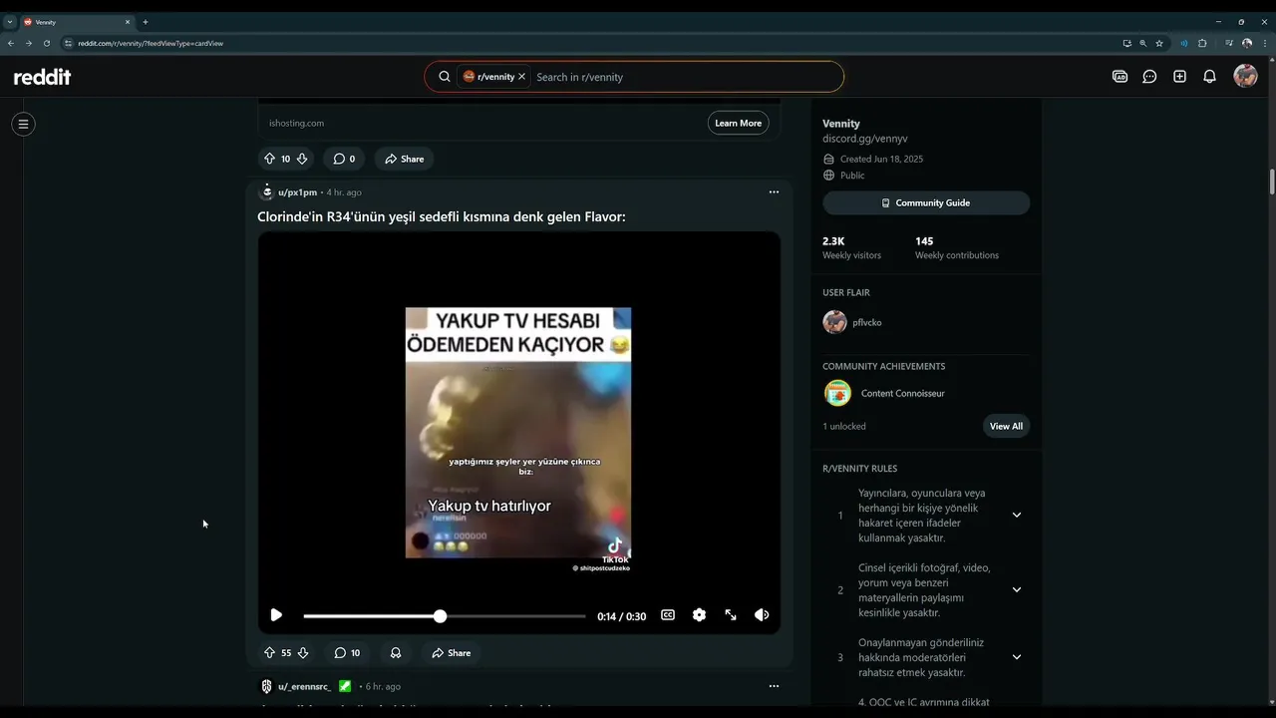Open the sidebar hamburger menu
Viewport: 1276px width, 718px height.
23,124
